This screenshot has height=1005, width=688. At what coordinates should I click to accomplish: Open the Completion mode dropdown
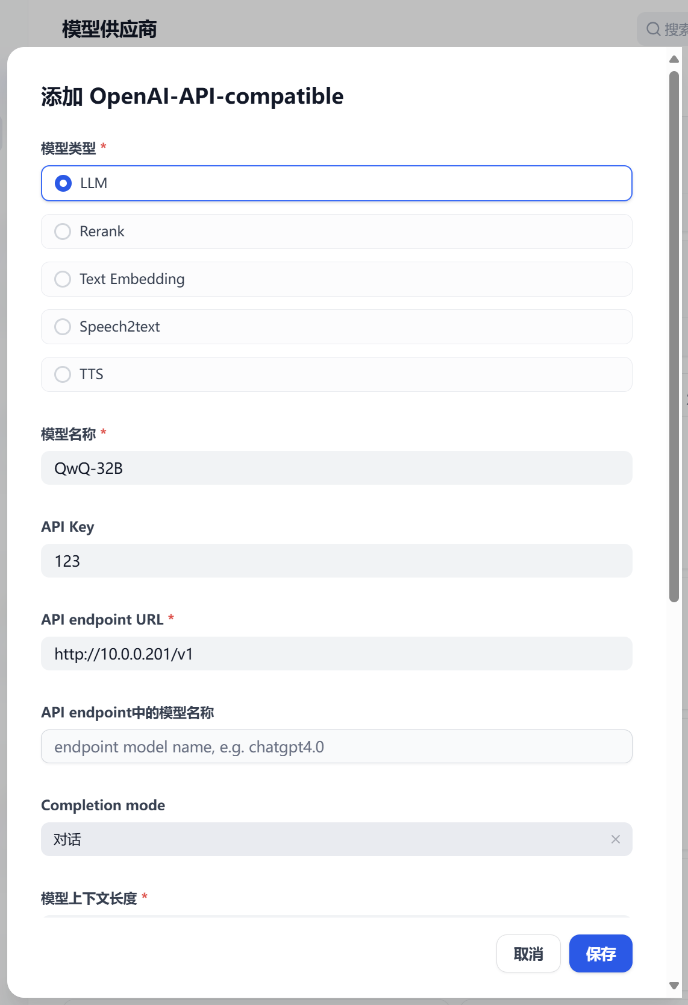point(325,839)
